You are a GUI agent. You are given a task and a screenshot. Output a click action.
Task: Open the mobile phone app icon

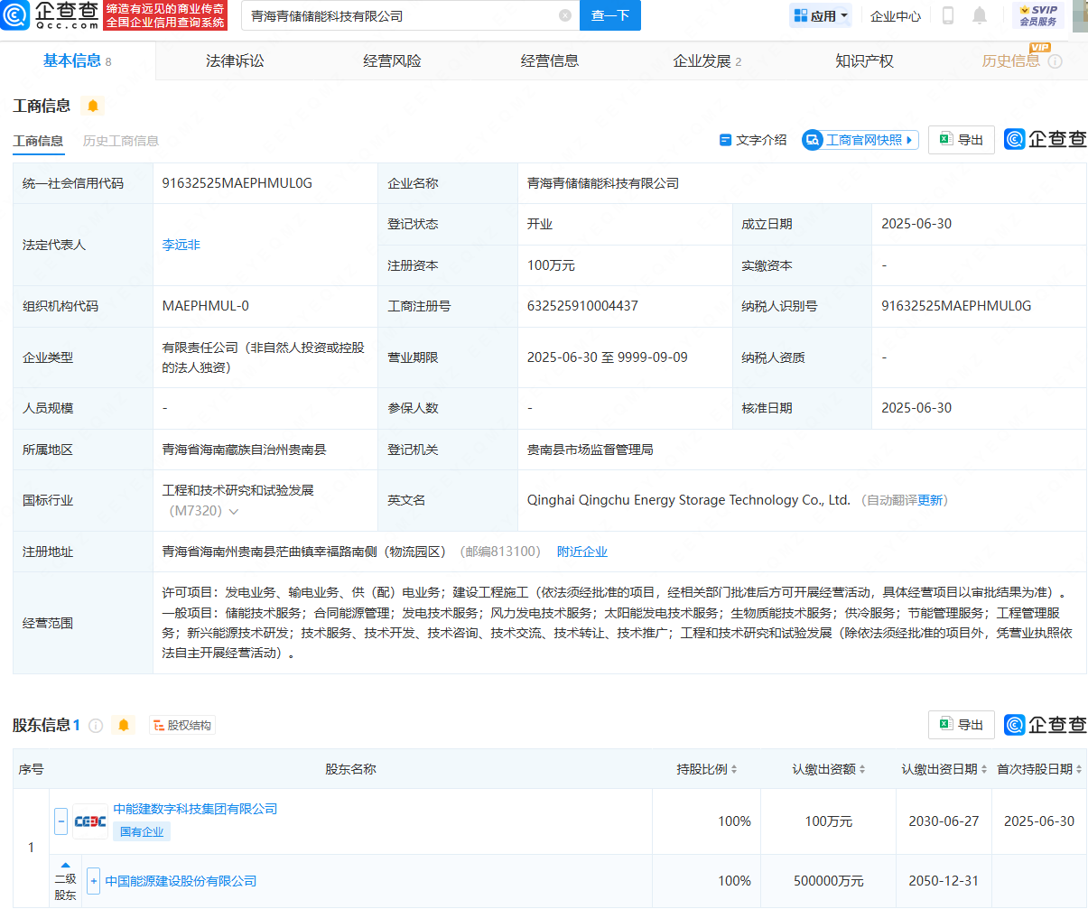point(948,15)
